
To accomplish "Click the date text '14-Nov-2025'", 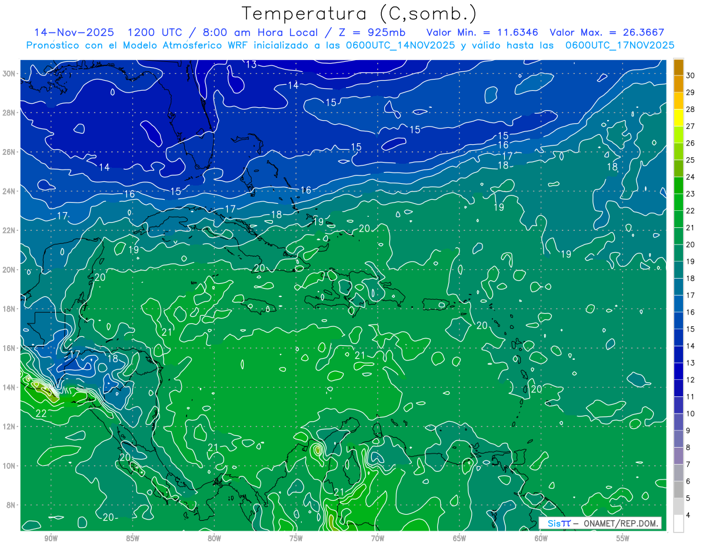I will pyautogui.click(x=74, y=32).
